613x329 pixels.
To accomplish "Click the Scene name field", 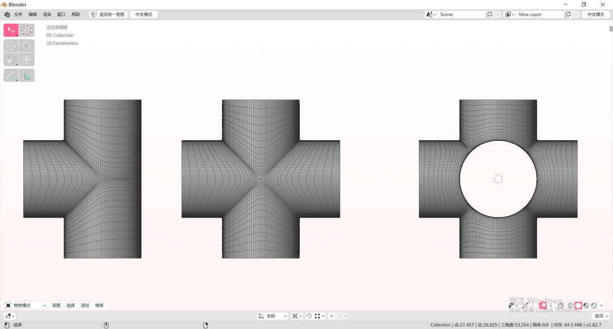I will pyautogui.click(x=460, y=14).
